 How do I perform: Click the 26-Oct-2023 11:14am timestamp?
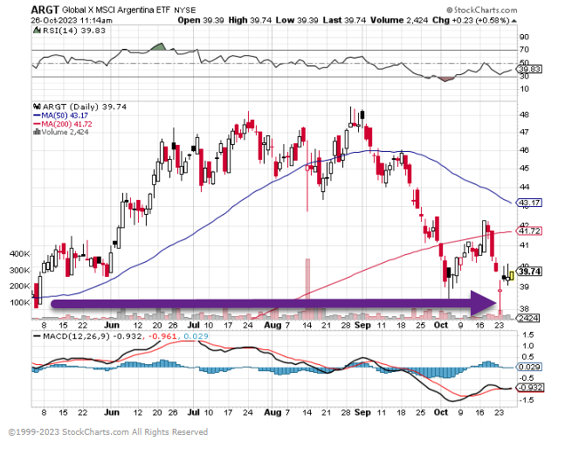pos(71,21)
